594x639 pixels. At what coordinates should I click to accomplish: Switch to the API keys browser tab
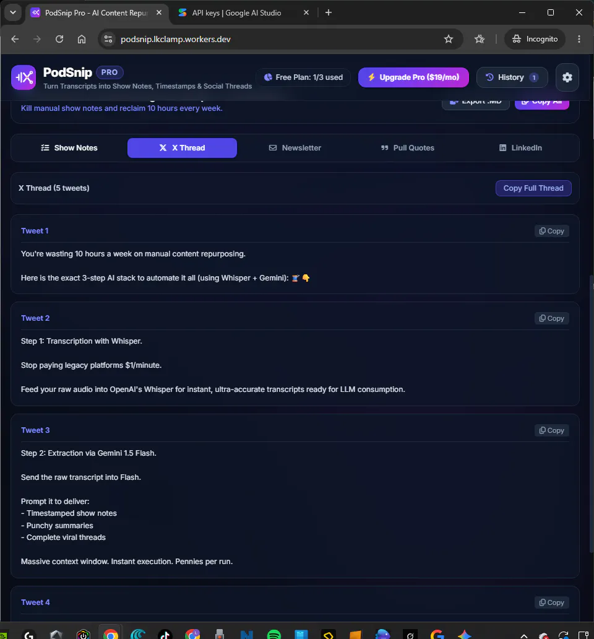[x=243, y=12]
